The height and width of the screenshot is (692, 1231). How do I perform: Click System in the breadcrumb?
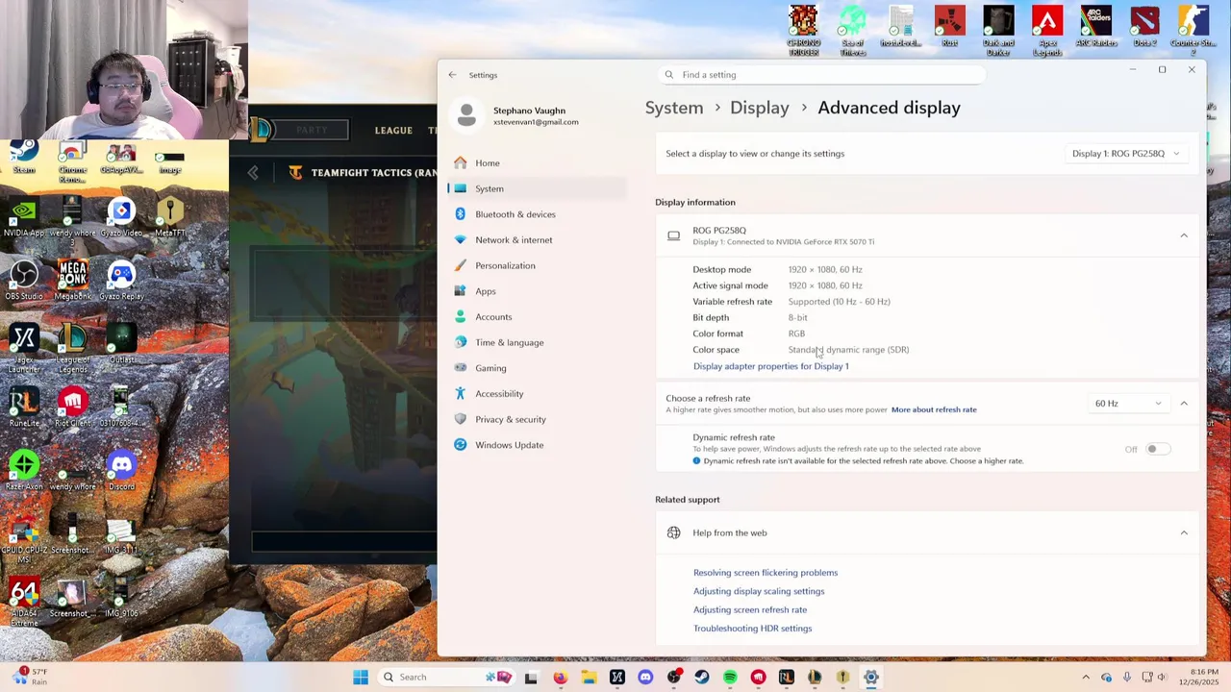pyautogui.click(x=674, y=108)
